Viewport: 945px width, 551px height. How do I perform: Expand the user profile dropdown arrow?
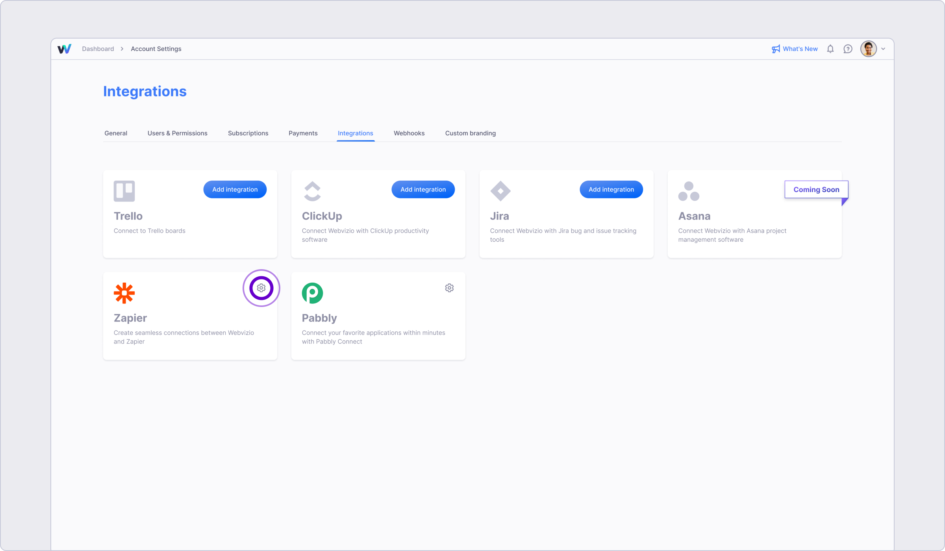point(883,49)
